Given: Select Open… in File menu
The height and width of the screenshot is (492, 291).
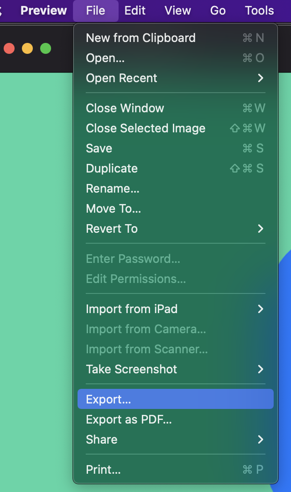Looking at the screenshot, I should (x=176, y=58).
